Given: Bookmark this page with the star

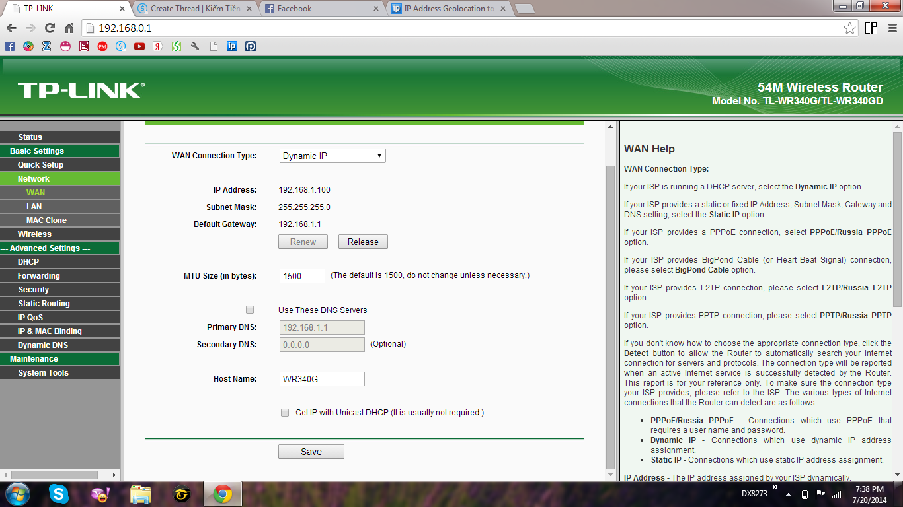Looking at the screenshot, I should point(849,28).
